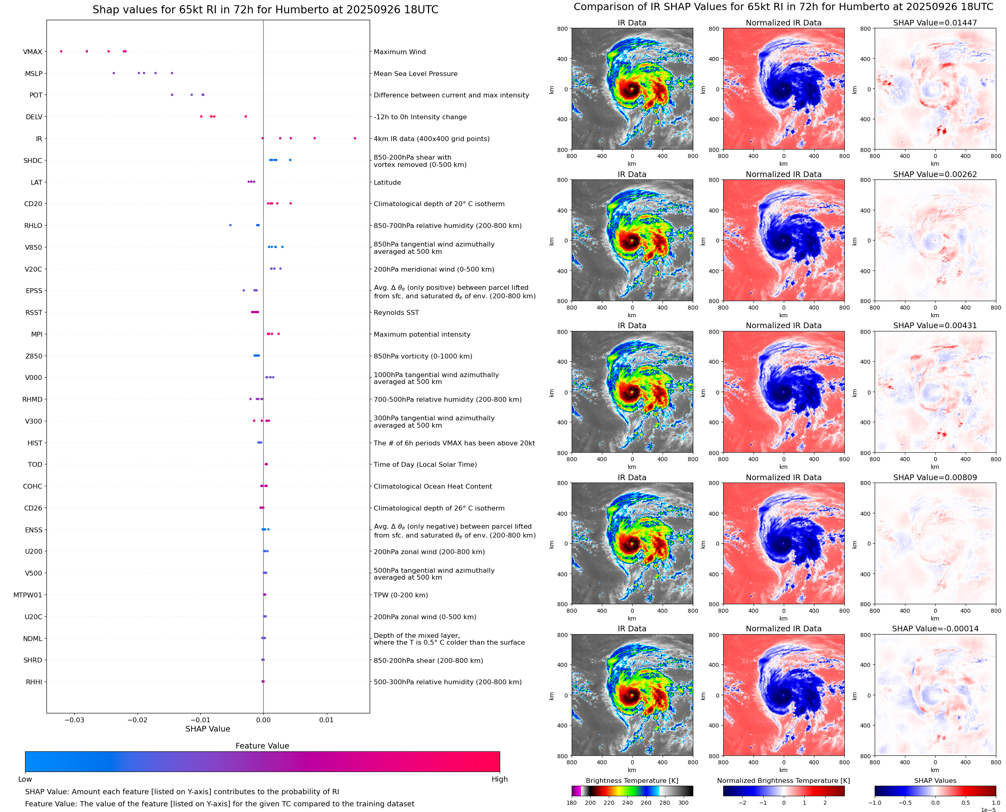Click the SHAP Value=0.00262 map
Viewport: 1006px width, 812px height.
[x=934, y=240]
